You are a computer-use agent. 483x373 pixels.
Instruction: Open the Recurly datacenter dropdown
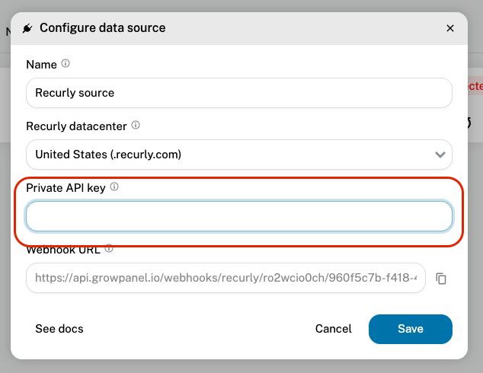[239, 155]
